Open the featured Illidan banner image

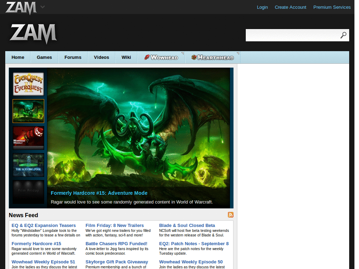click(x=138, y=127)
